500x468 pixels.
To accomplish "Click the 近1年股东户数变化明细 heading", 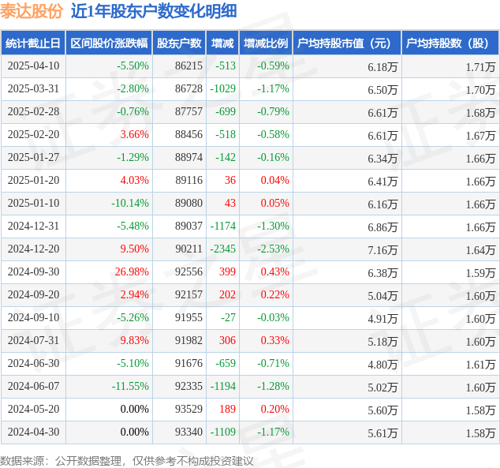I will pos(154,11).
